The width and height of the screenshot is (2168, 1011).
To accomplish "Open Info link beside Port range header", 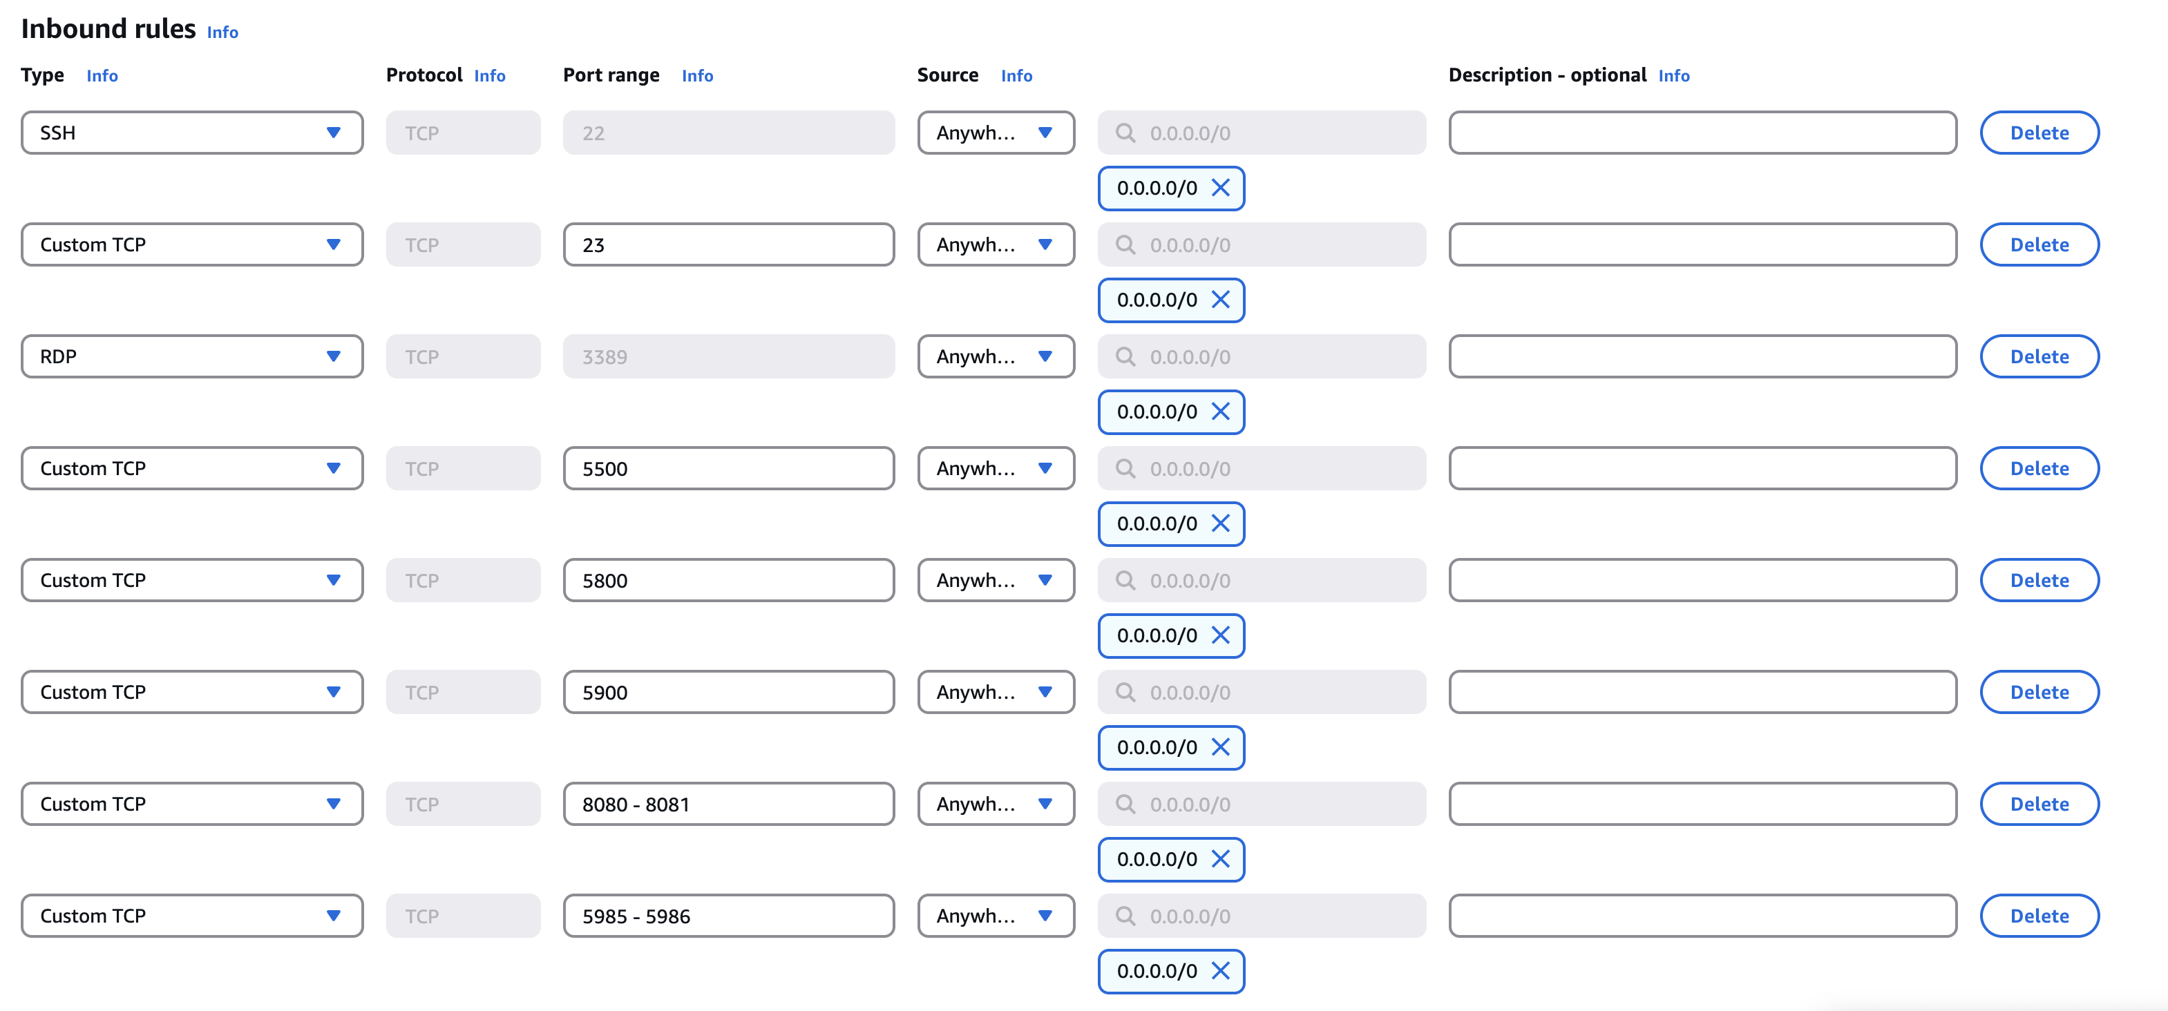I will pos(698,76).
